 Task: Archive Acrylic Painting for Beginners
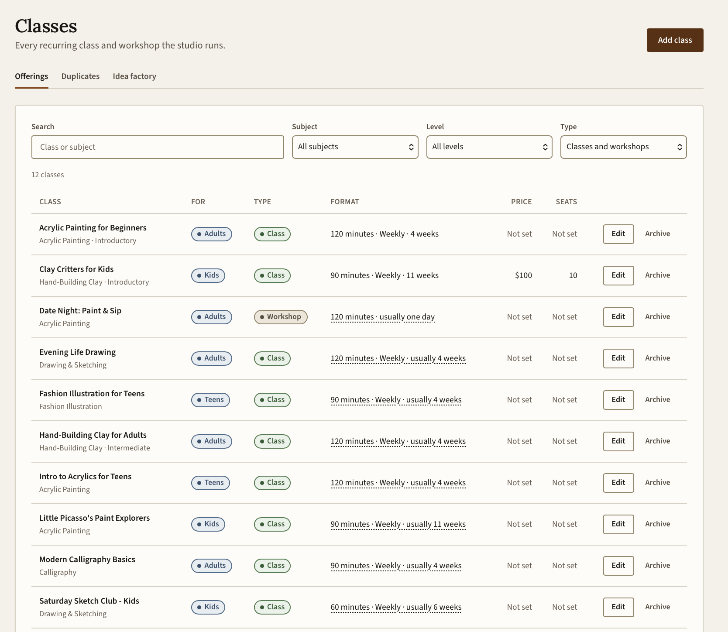657,234
